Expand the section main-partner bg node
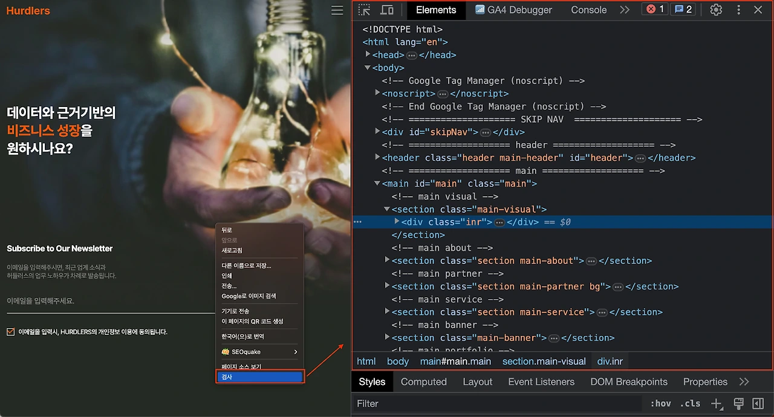This screenshot has width=774, height=417. pyautogui.click(x=387, y=286)
